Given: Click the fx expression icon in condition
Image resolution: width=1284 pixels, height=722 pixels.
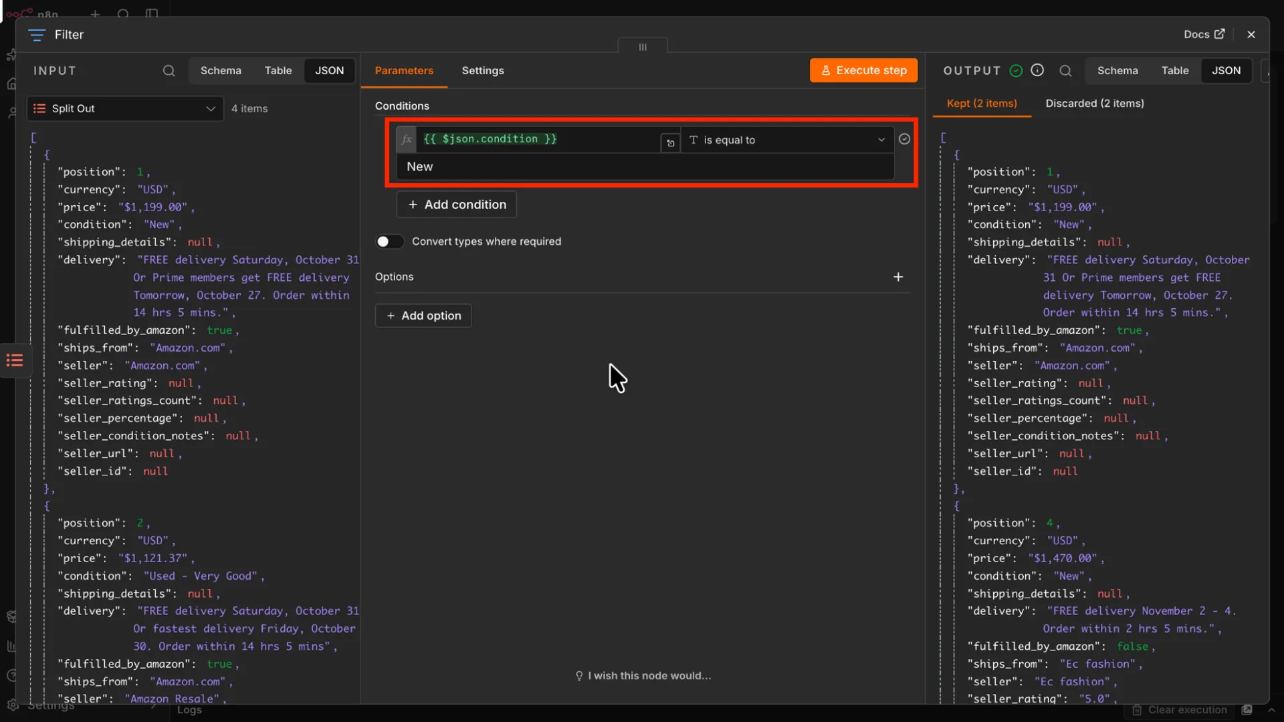Looking at the screenshot, I should (407, 140).
